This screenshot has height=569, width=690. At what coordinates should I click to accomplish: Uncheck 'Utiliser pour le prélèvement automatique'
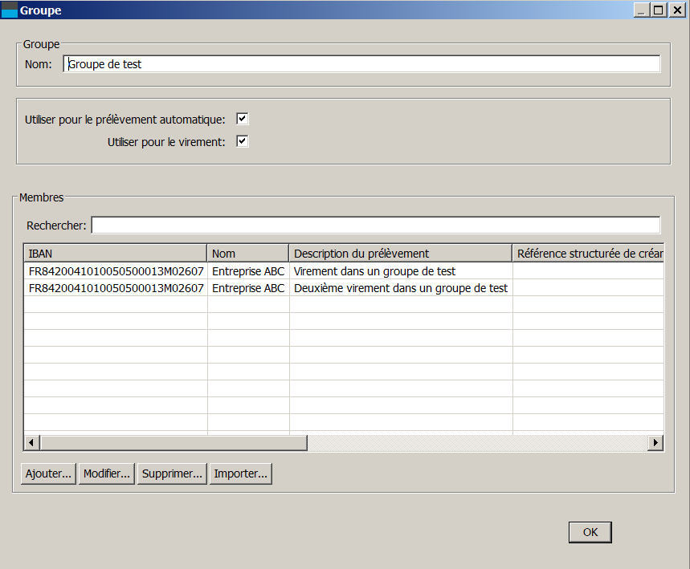(243, 119)
